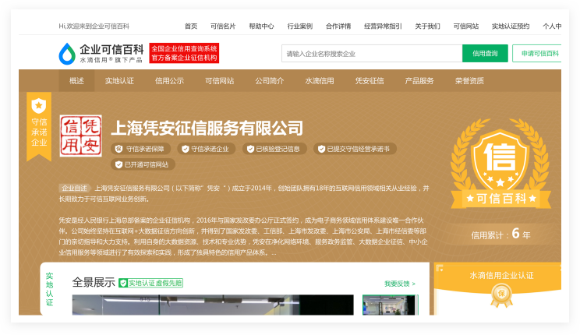Image resolution: width=580 pixels, height=335 pixels.
Task: Click the 水滴信用企业认证 medal icon
Action: [x=501, y=295]
